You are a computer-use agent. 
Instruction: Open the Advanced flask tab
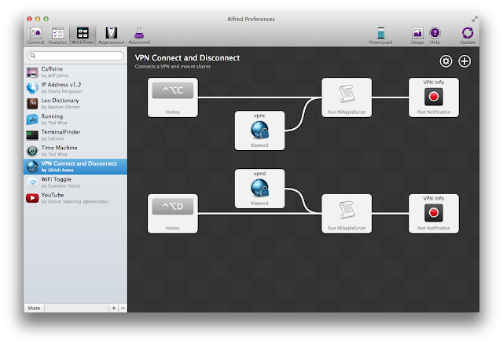139,35
